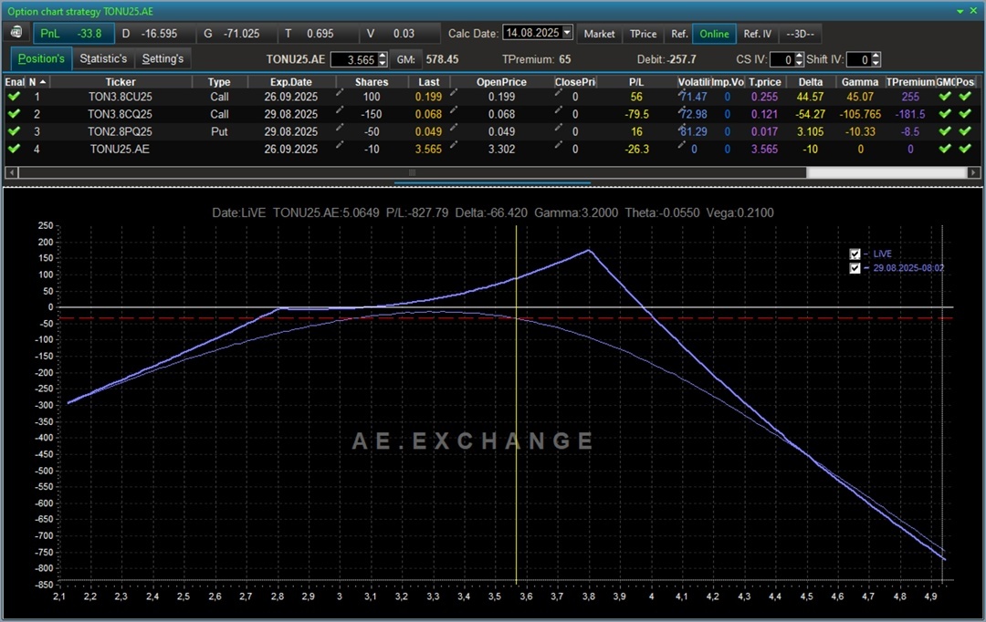Viewport: 986px width, 622px height.
Task: Select the TON3.8CQ25 ticker cell
Action: (120, 114)
